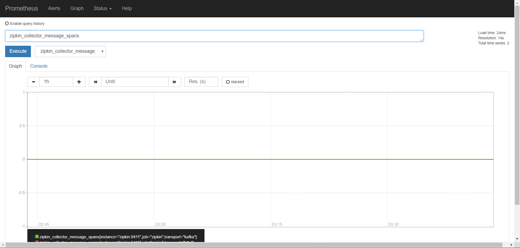Click the green flat line in graph
This screenshot has height=248, width=520.
point(260,159)
